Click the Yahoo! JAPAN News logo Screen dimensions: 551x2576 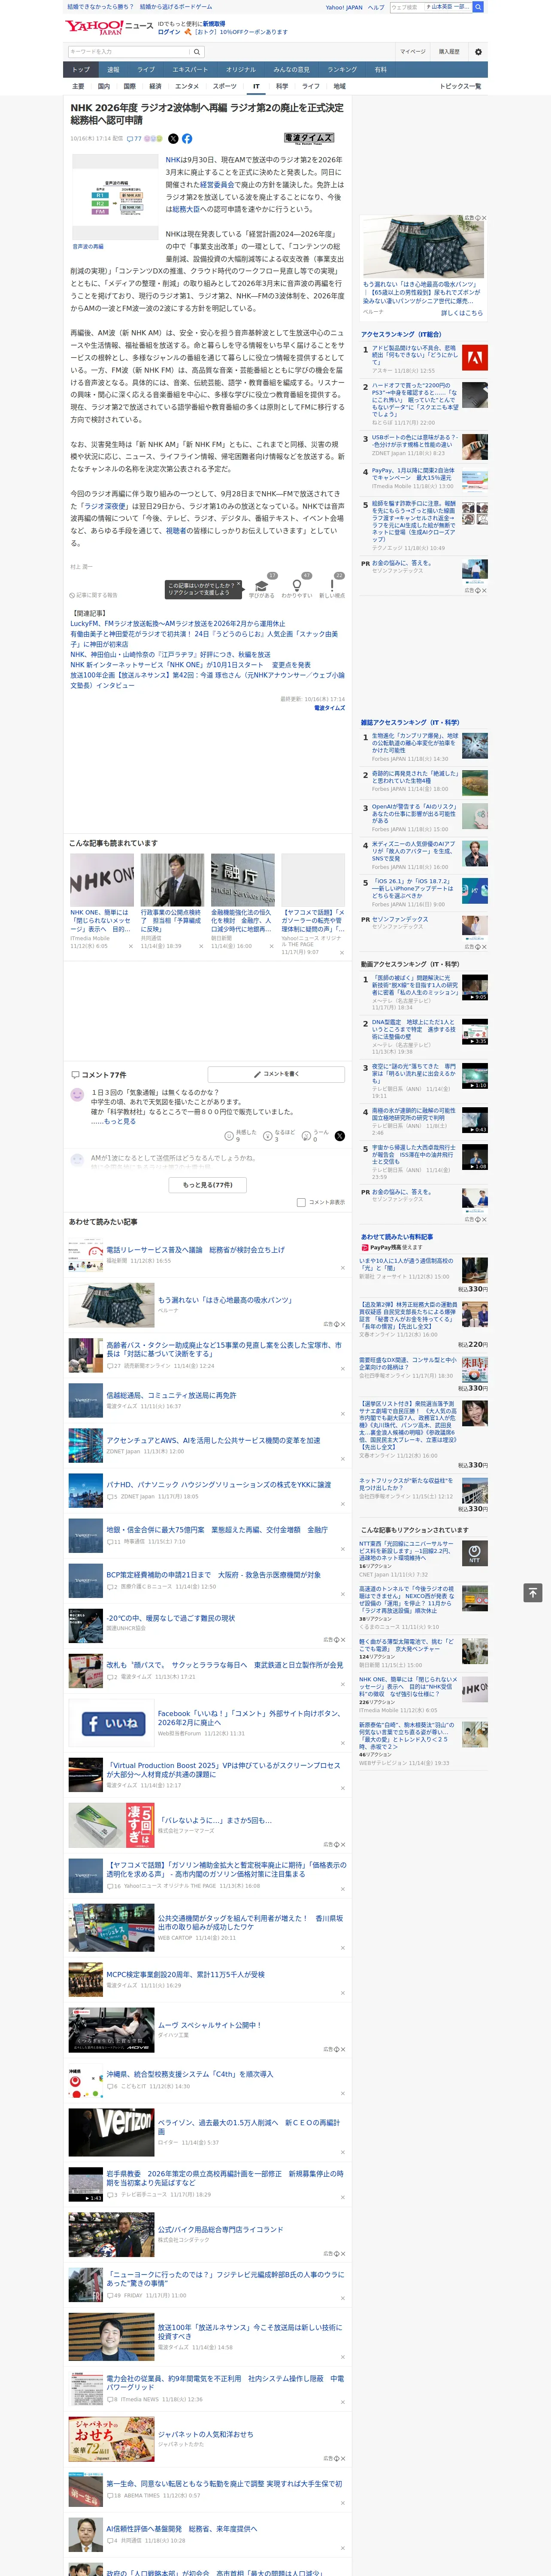click(109, 27)
